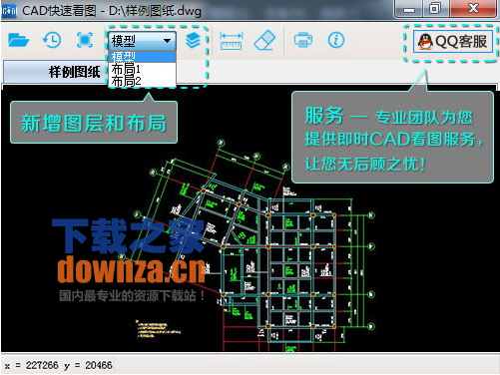Image resolution: width=500 pixels, height=375 pixels.
Task: Choose 布局1 from the layout list
Action: click(x=142, y=69)
